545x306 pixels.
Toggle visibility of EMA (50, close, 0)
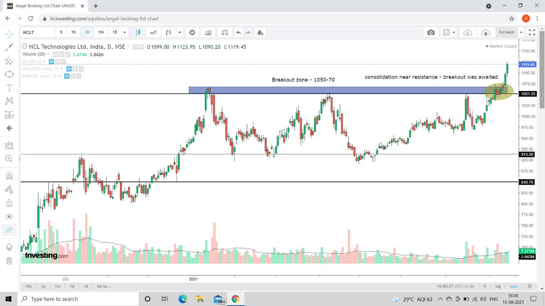67,76
